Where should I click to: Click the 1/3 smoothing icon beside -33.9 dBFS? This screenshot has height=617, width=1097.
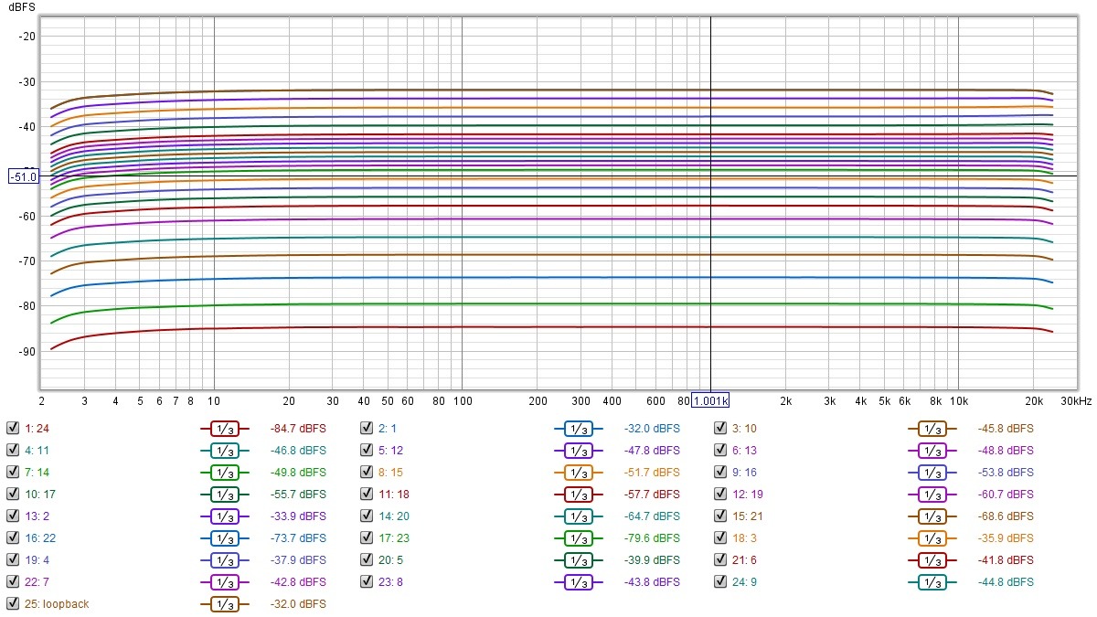coord(224,516)
